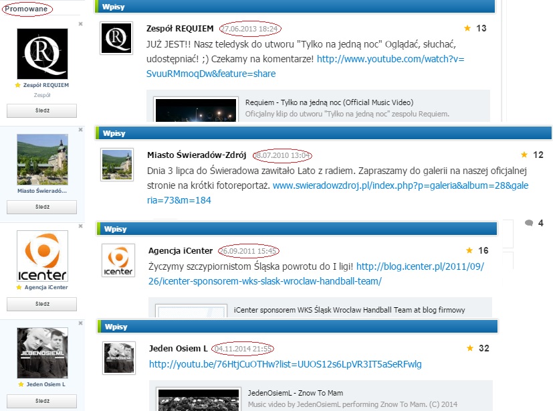Open the JedenOsiemL Znow To Mam video thumbnail

pos(199,399)
